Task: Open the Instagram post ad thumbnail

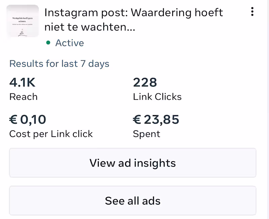Action: point(23,21)
